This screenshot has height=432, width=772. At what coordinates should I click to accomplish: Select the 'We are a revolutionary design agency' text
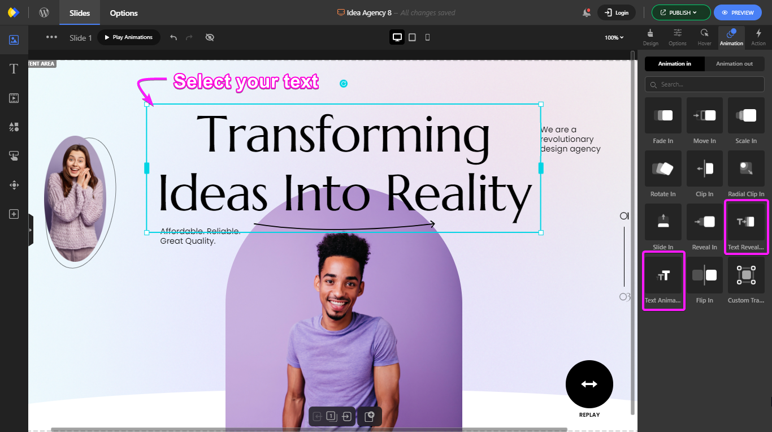click(x=570, y=139)
